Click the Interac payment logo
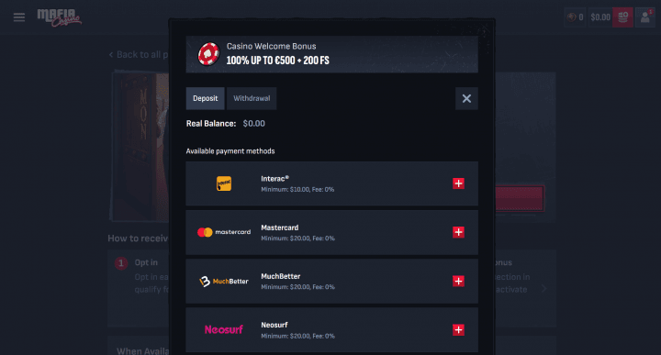This screenshot has height=355, width=661. pyautogui.click(x=224, y=183)
